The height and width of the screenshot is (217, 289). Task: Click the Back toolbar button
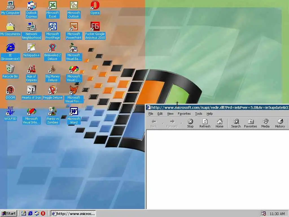coord(154,123)
